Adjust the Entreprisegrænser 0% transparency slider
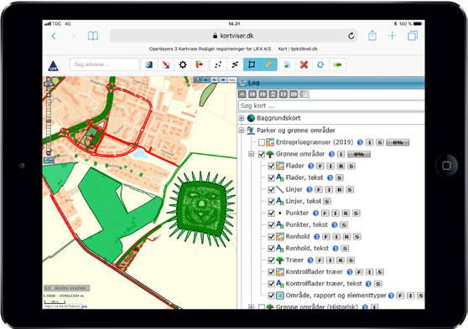468x329 pixels. point(398,142)
